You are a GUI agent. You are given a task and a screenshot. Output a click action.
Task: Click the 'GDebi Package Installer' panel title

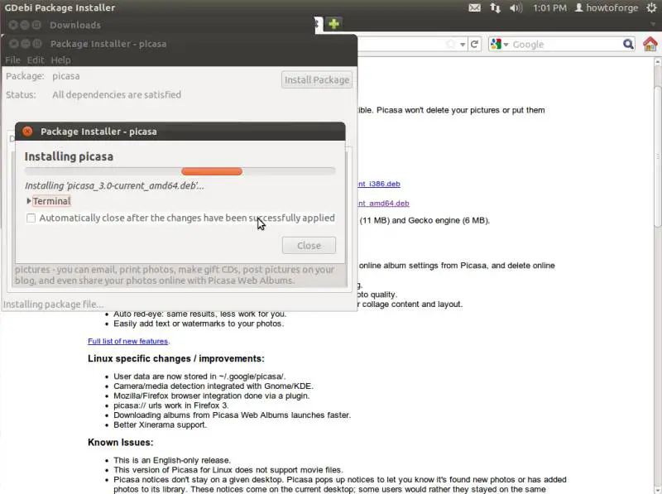tap(60, 7)
